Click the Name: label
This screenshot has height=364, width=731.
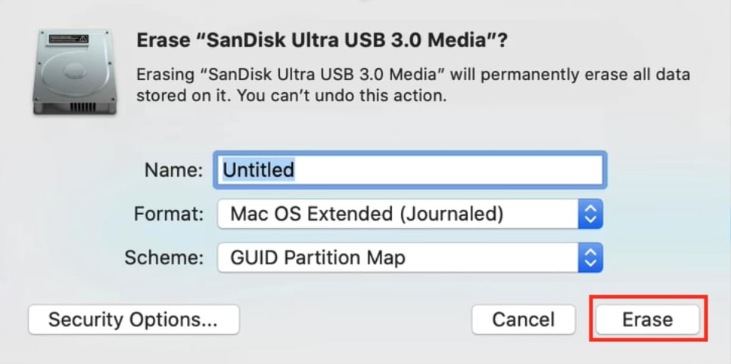174,171
